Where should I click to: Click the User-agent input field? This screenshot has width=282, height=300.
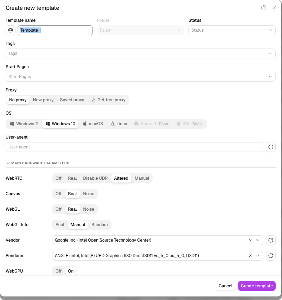pos(134,147)
